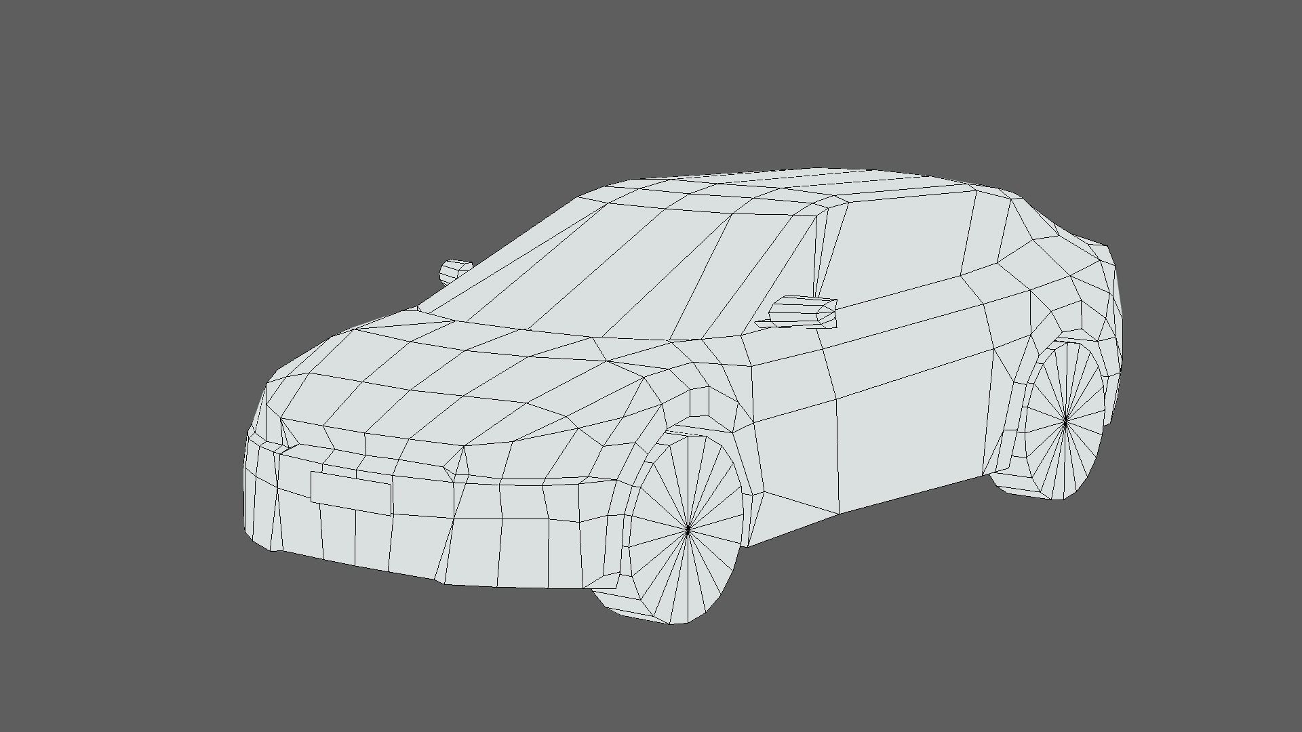Select the rear wheel center hub vertex
1302x732 pixels.
click(x=1066, y=421)
